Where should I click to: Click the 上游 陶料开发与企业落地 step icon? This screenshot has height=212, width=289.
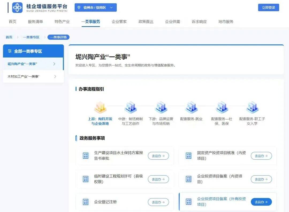[x=100, y=107]
